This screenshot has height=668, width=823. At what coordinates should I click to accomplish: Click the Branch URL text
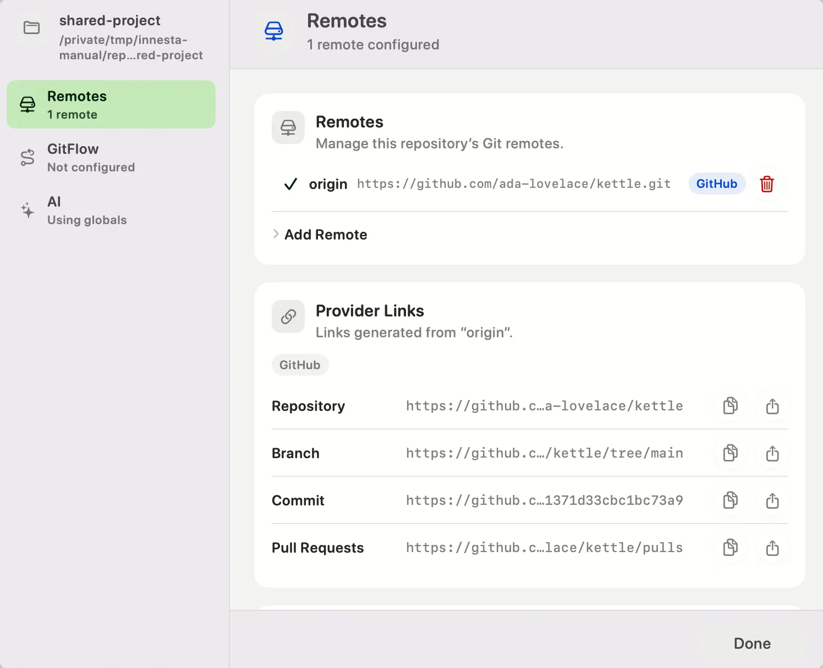click(x=544, y=453)
